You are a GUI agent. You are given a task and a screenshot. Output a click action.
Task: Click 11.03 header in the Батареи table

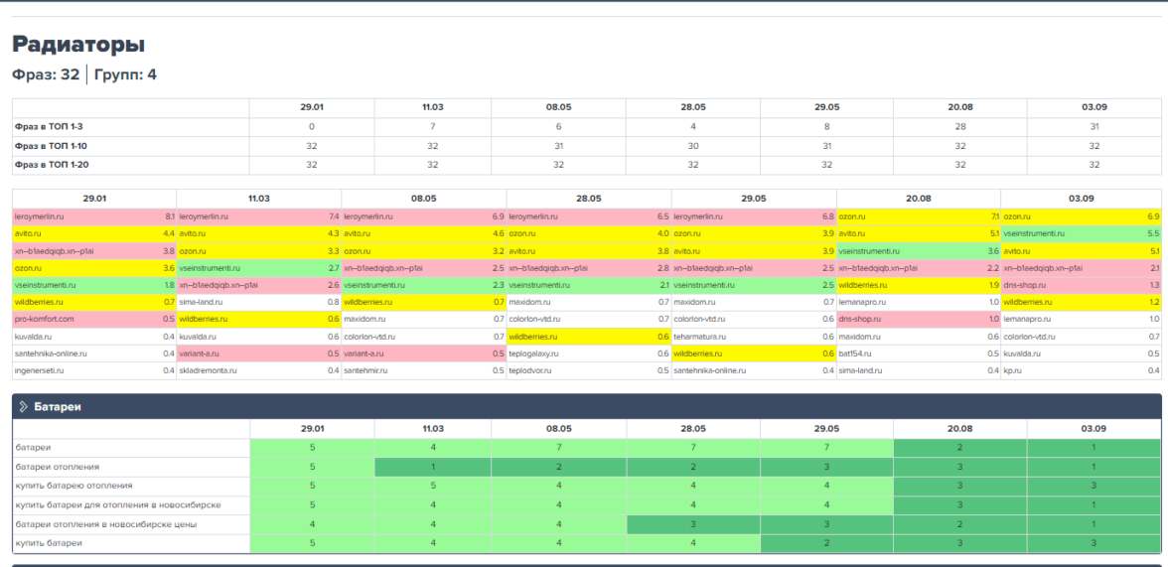click(433, 429)
